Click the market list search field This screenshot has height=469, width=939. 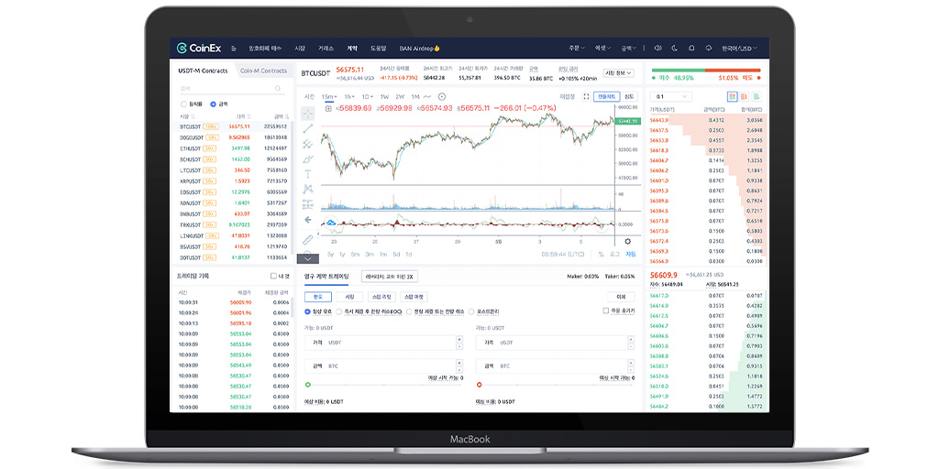[232, 89]
